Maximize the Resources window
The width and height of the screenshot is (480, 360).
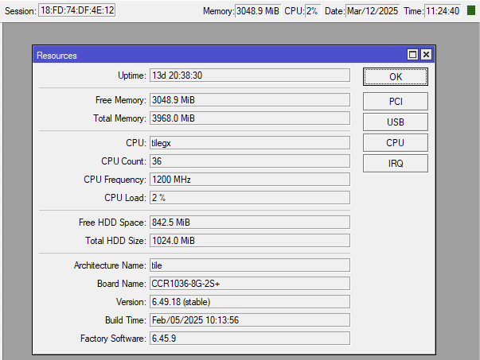[x=412, y=55]
